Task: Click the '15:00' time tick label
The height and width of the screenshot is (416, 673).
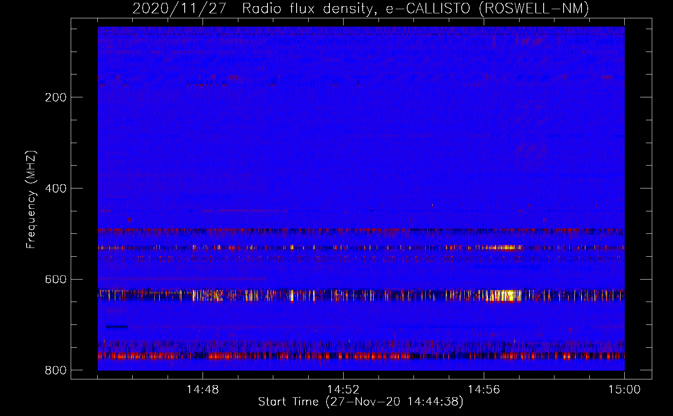Action: [x=624, y=390]
